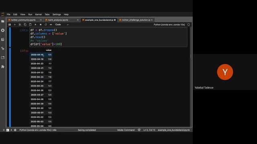Click example_one_bundesland.ipynb filename in status bar
The image size is (257, 144).
click(174, 130)
